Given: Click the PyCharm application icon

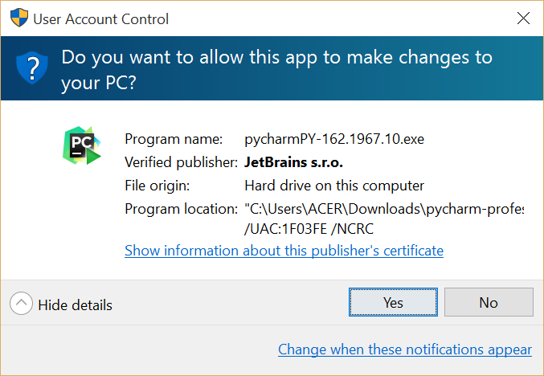Looking at the screenshot, I should click(82, 145).
